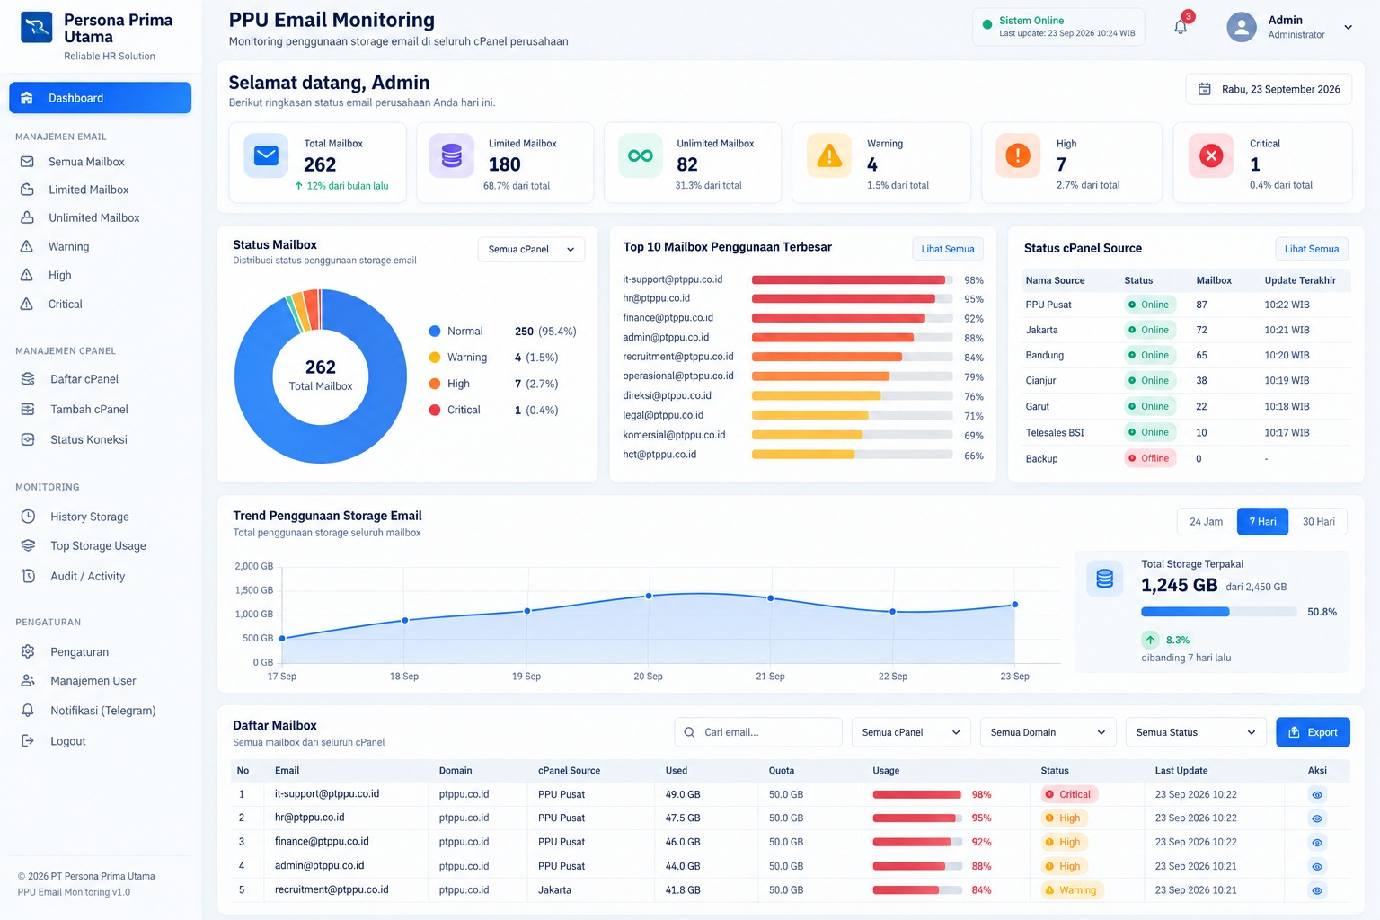Expand the Admin account menu chevron
This screenshot has width=1380, height=920.
click(1348, 28)
